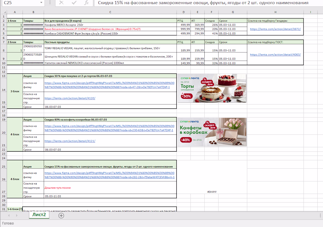
Task: Select the 'Шницель REGALIO VEGAN' cell
Action: pyautogui.click(x=110, y=57)
